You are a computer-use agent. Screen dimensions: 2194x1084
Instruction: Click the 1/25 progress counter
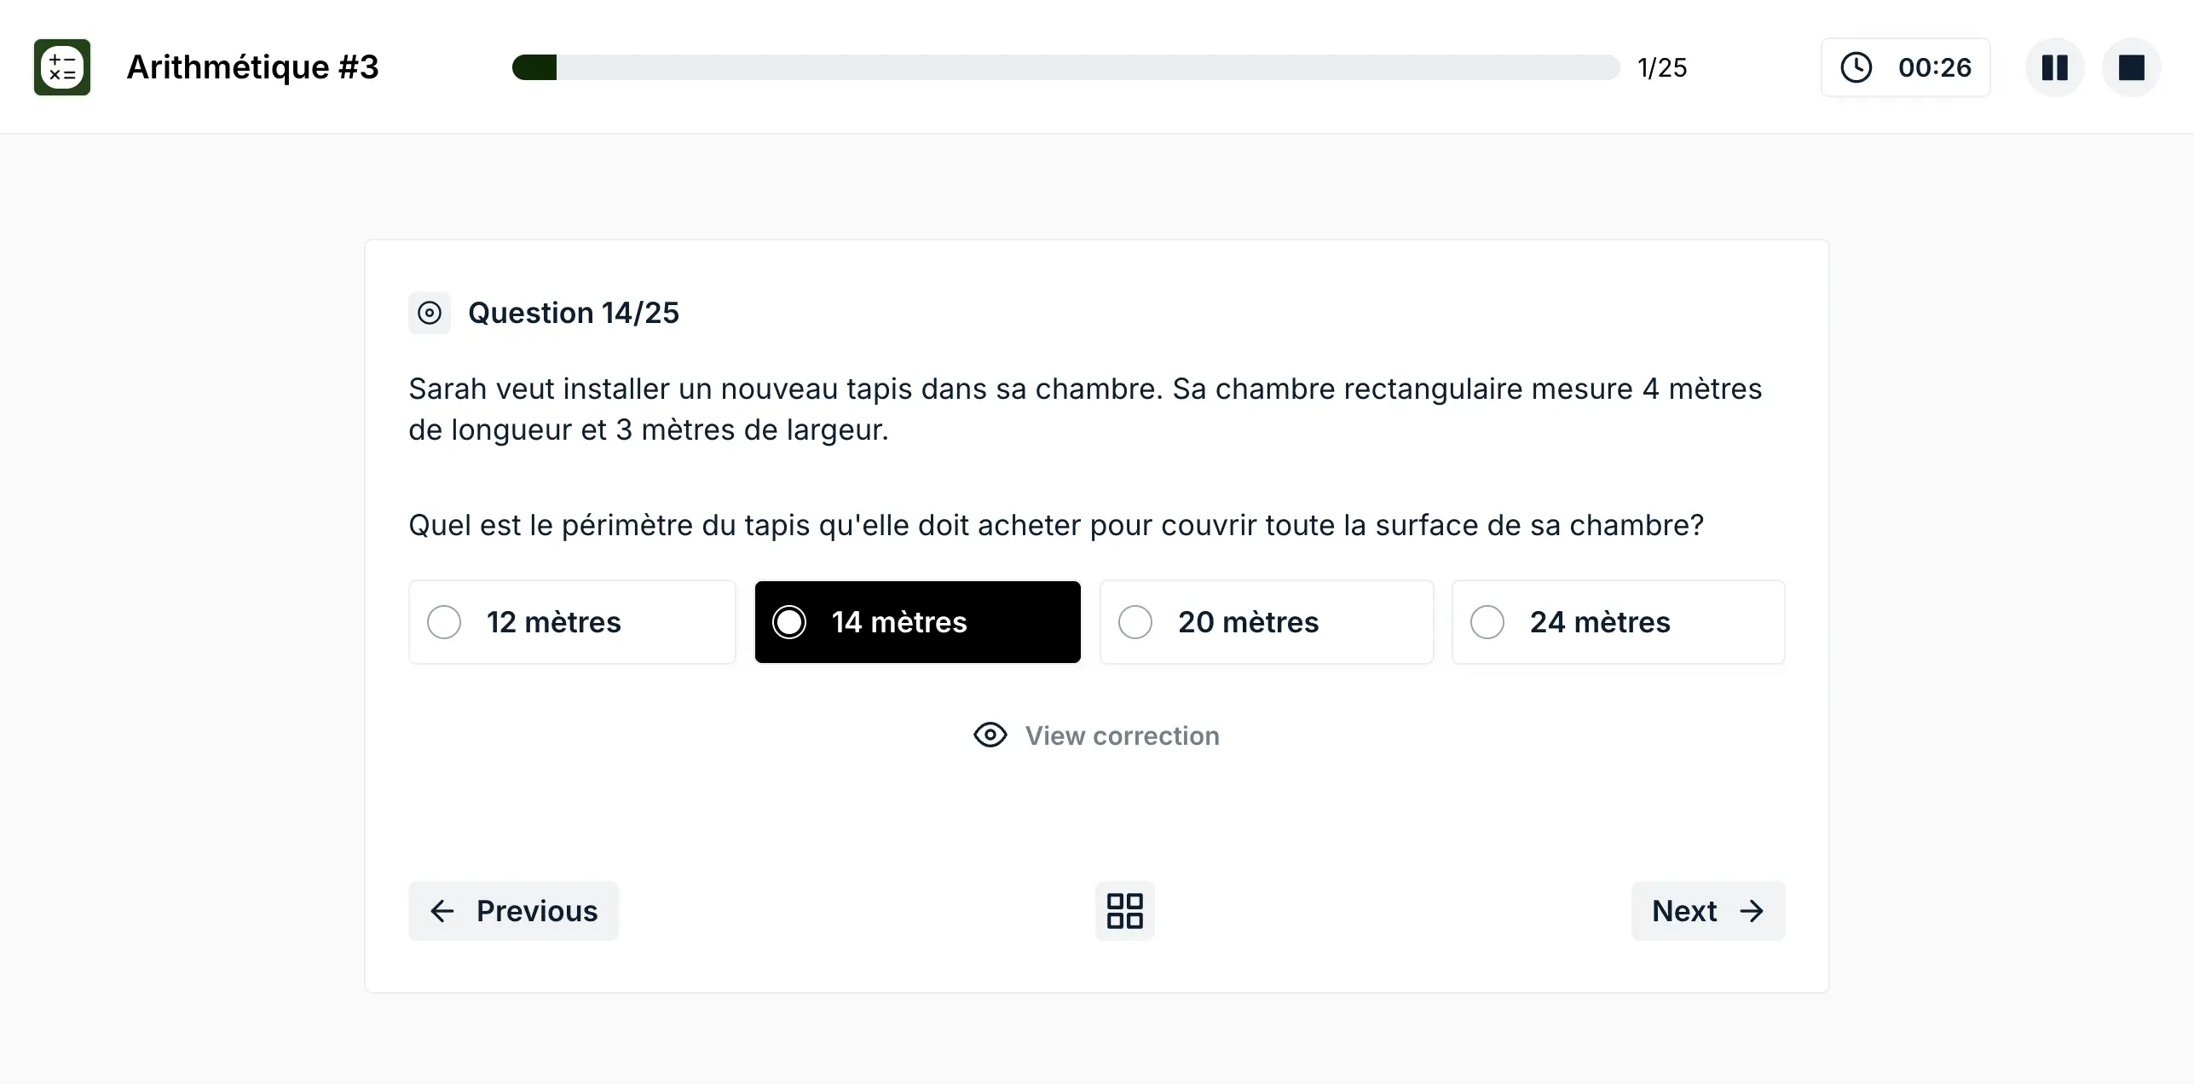pyautogui.click(x=1661, y=67)
